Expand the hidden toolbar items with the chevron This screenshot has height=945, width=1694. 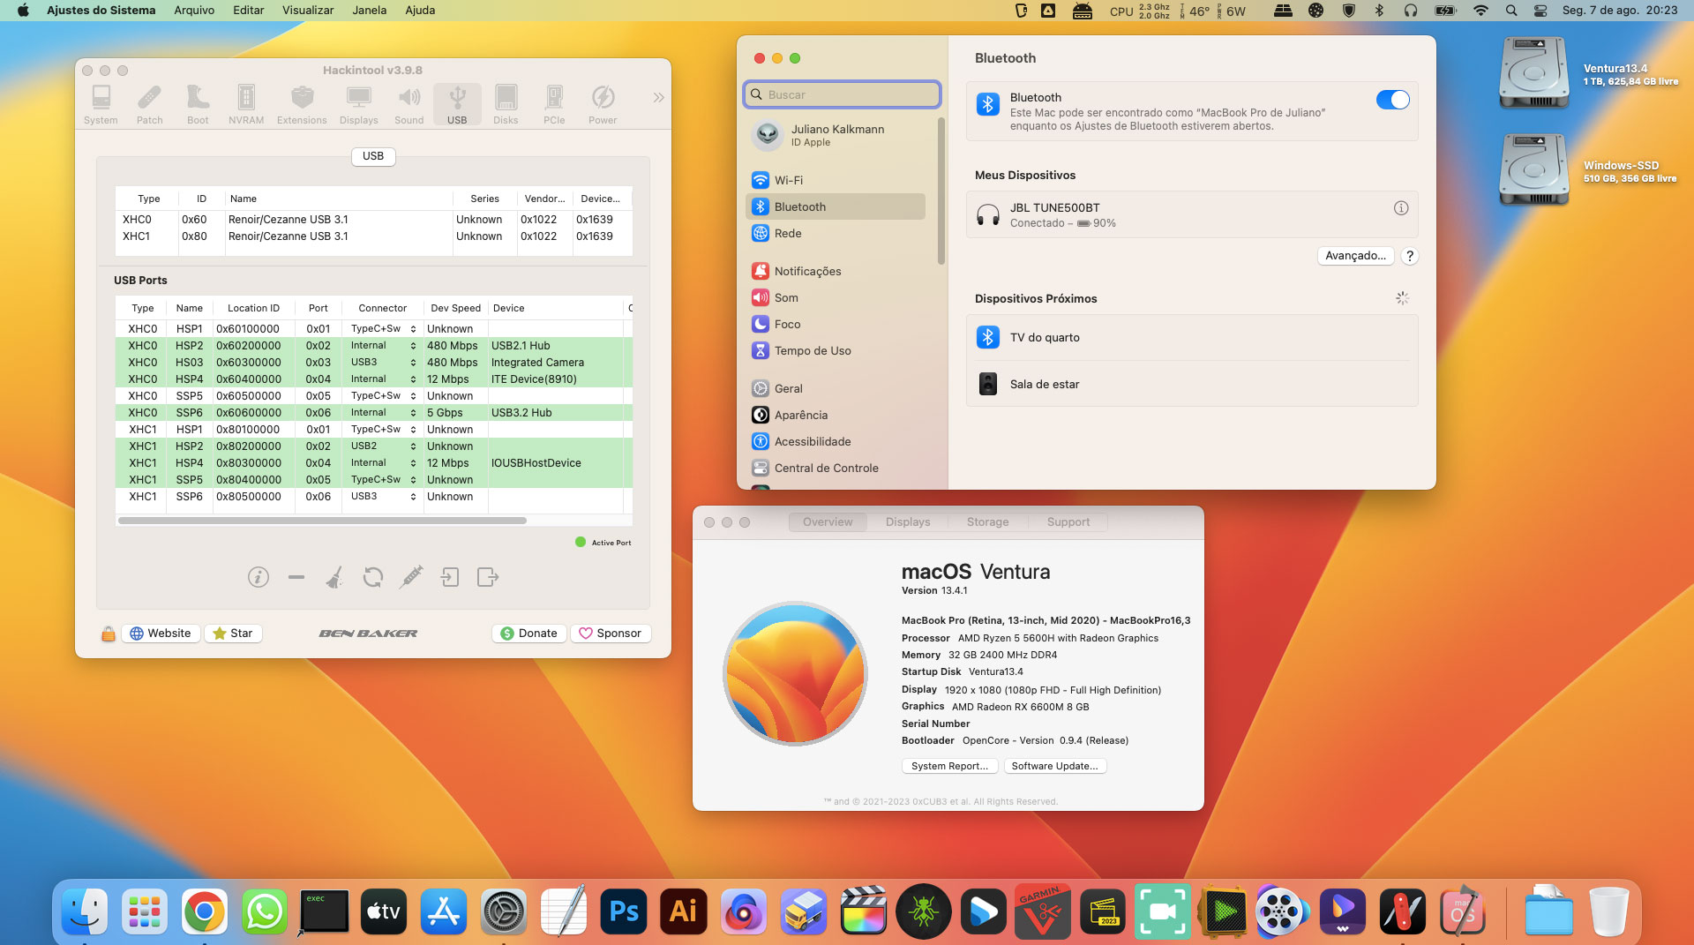tap(657, 97)
